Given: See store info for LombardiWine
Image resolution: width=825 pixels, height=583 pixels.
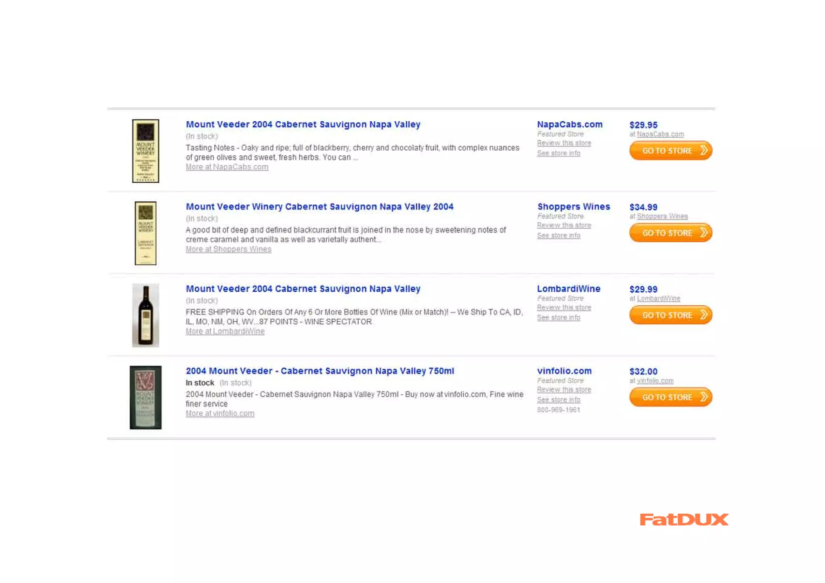Looking at the screenshot, I should 559,317.
